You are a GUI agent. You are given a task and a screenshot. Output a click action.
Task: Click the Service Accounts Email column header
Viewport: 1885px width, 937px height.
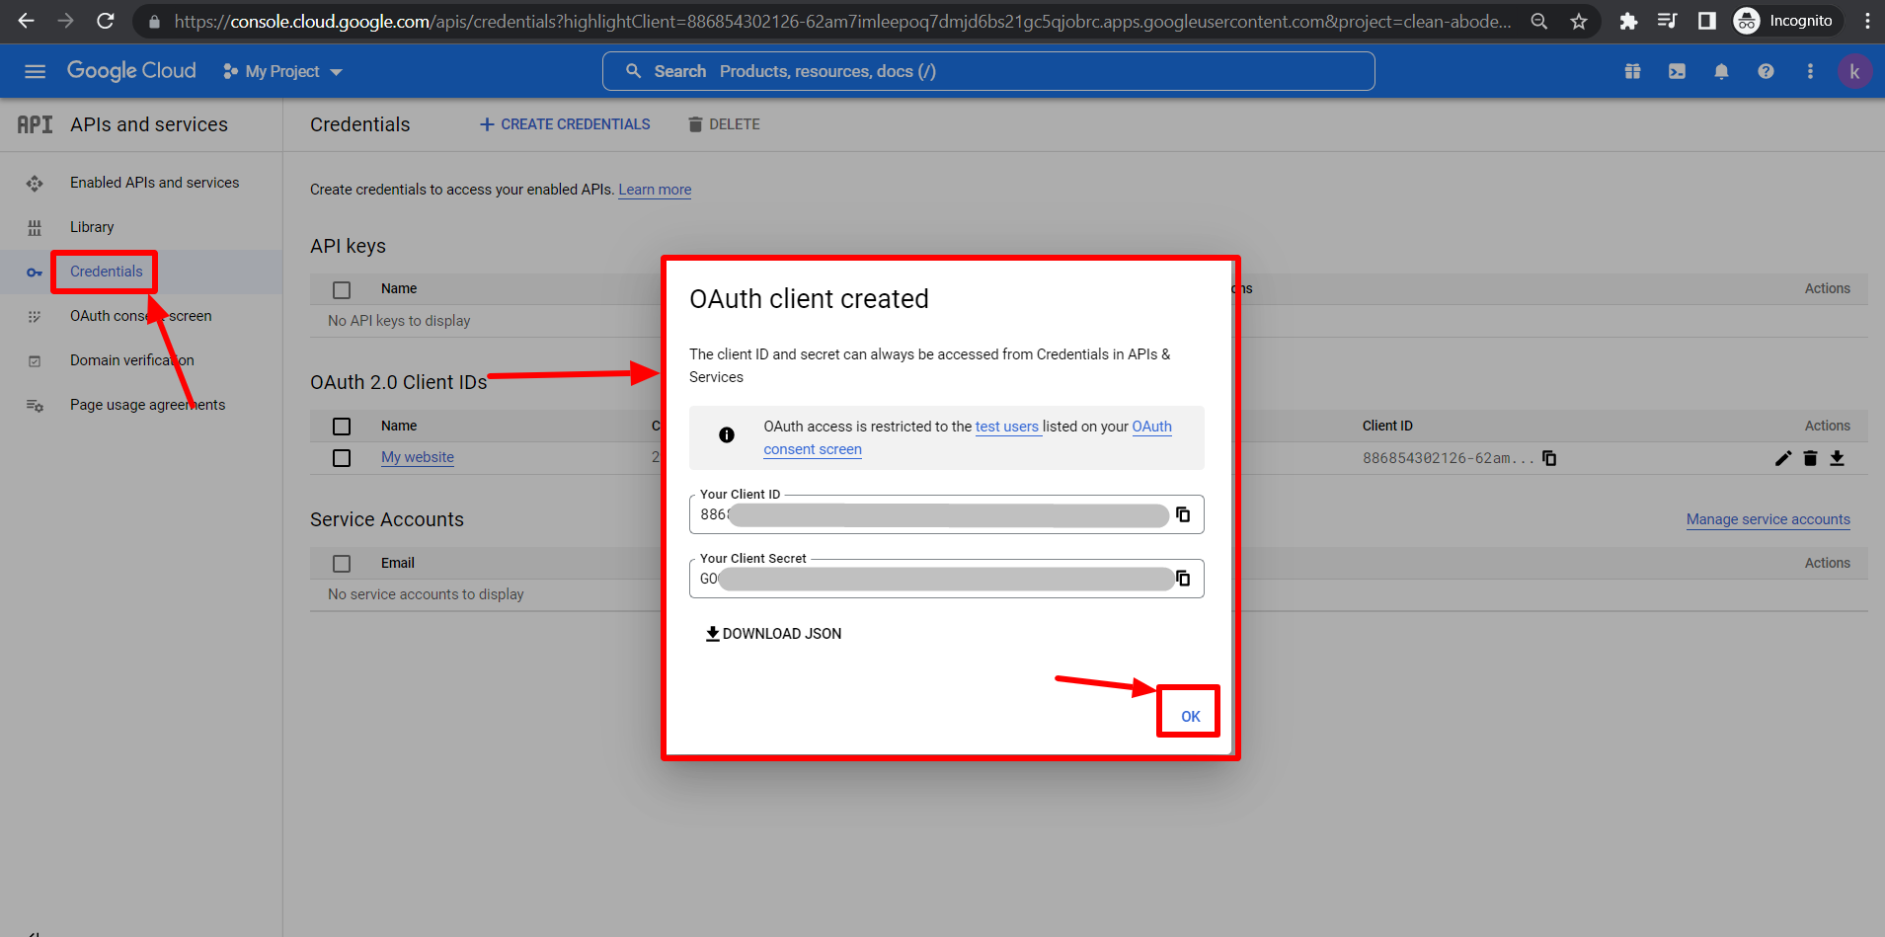pyautogui.click(x=398, y=563)
